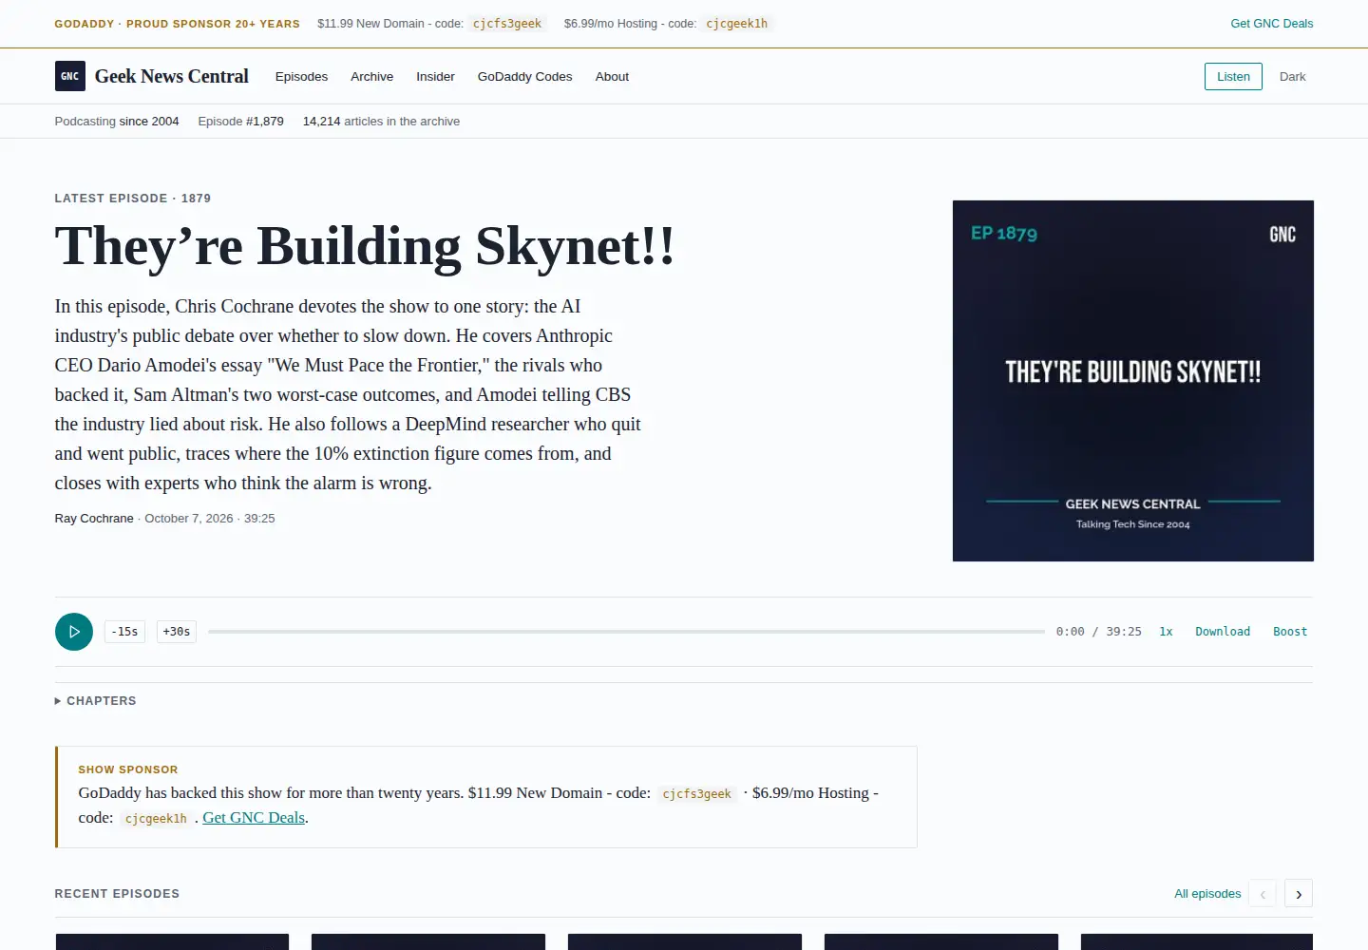Click the cjcgeek1h code in top banner

[736, 24]
